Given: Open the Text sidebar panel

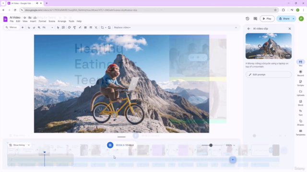Looking at the screenshot, I should [301, 113].
